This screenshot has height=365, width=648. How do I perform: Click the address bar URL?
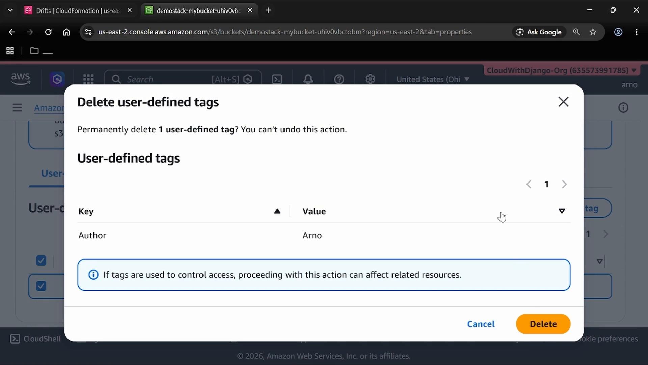click(x=285, y=32)
